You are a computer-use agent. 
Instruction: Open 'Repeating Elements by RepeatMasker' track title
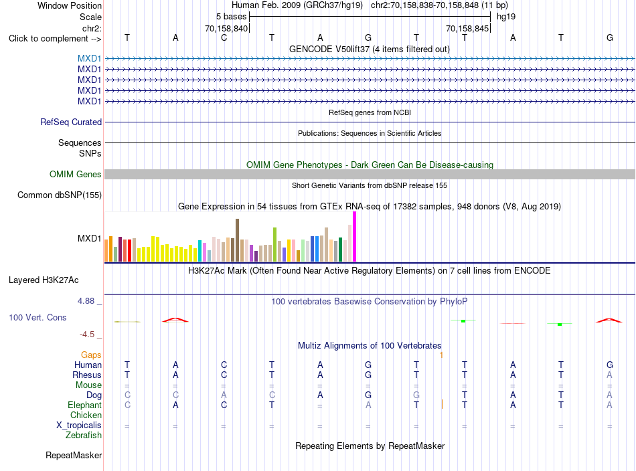[x=370, y=446]
